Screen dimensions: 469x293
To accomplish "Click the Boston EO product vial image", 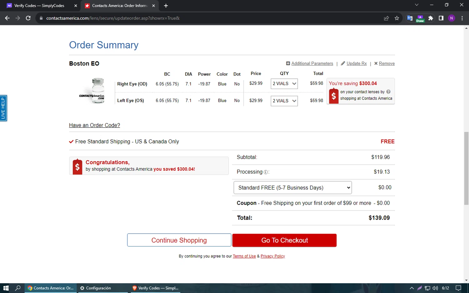I will coord(93,91).
